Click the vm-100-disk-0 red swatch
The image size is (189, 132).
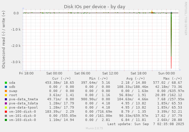6,112
